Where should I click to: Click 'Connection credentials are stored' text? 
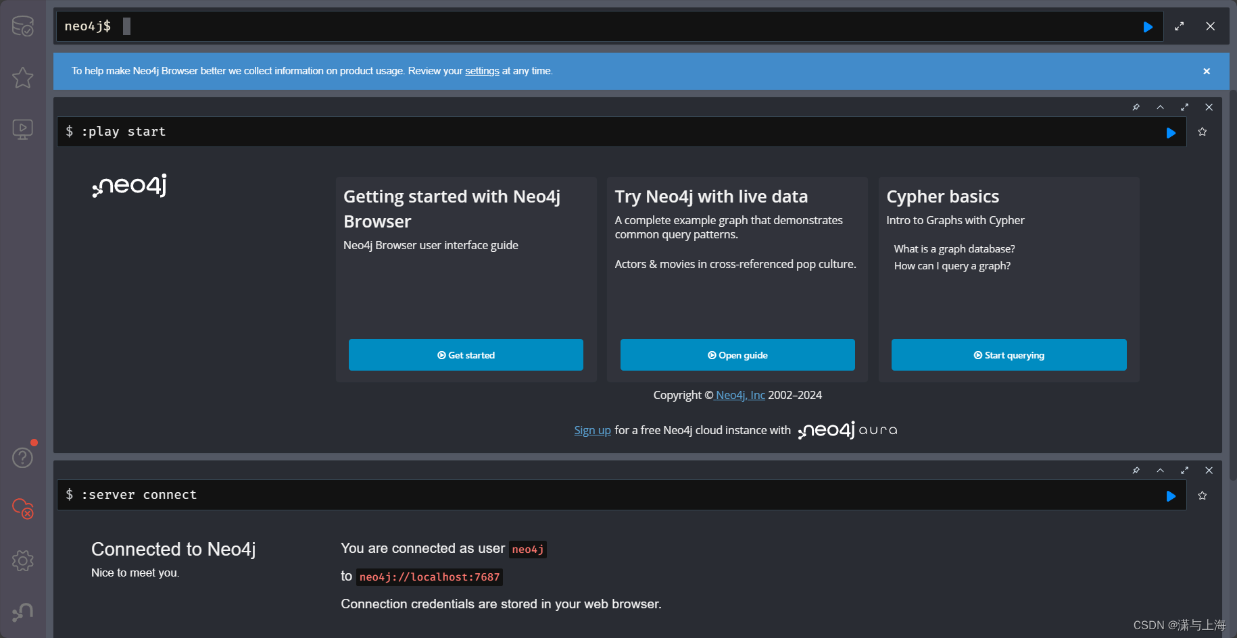501,604
